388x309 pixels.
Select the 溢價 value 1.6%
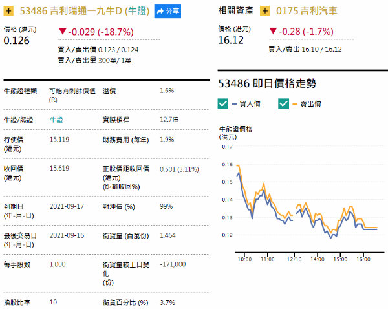tap(167, 91)
